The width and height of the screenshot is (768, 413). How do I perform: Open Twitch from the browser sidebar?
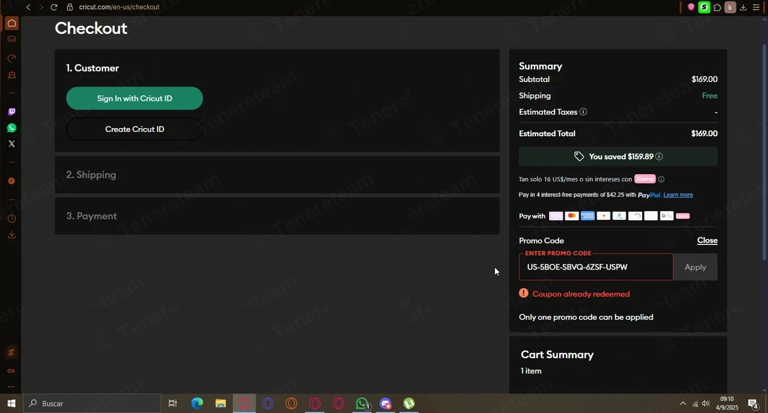(x=11, y=112)
